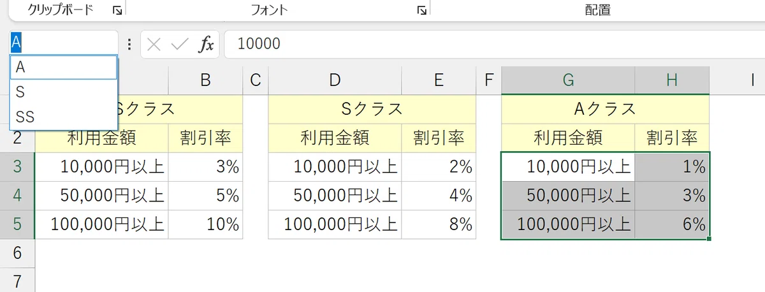Select row 5 header
765x292 pixels.
click(17, 224)
